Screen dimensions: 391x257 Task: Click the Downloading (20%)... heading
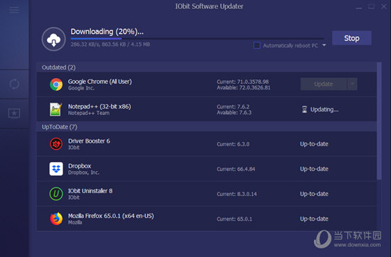[107, 32]
